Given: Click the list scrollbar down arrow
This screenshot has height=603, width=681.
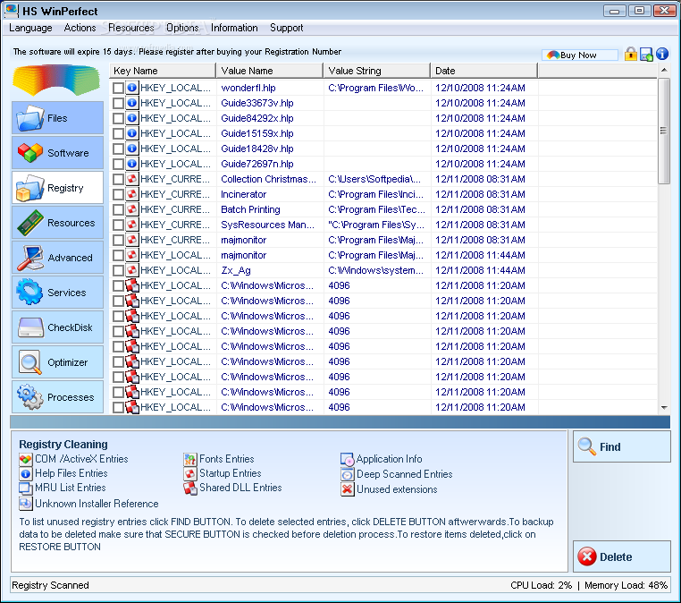Looking at the screenshot, I should 664,408.
